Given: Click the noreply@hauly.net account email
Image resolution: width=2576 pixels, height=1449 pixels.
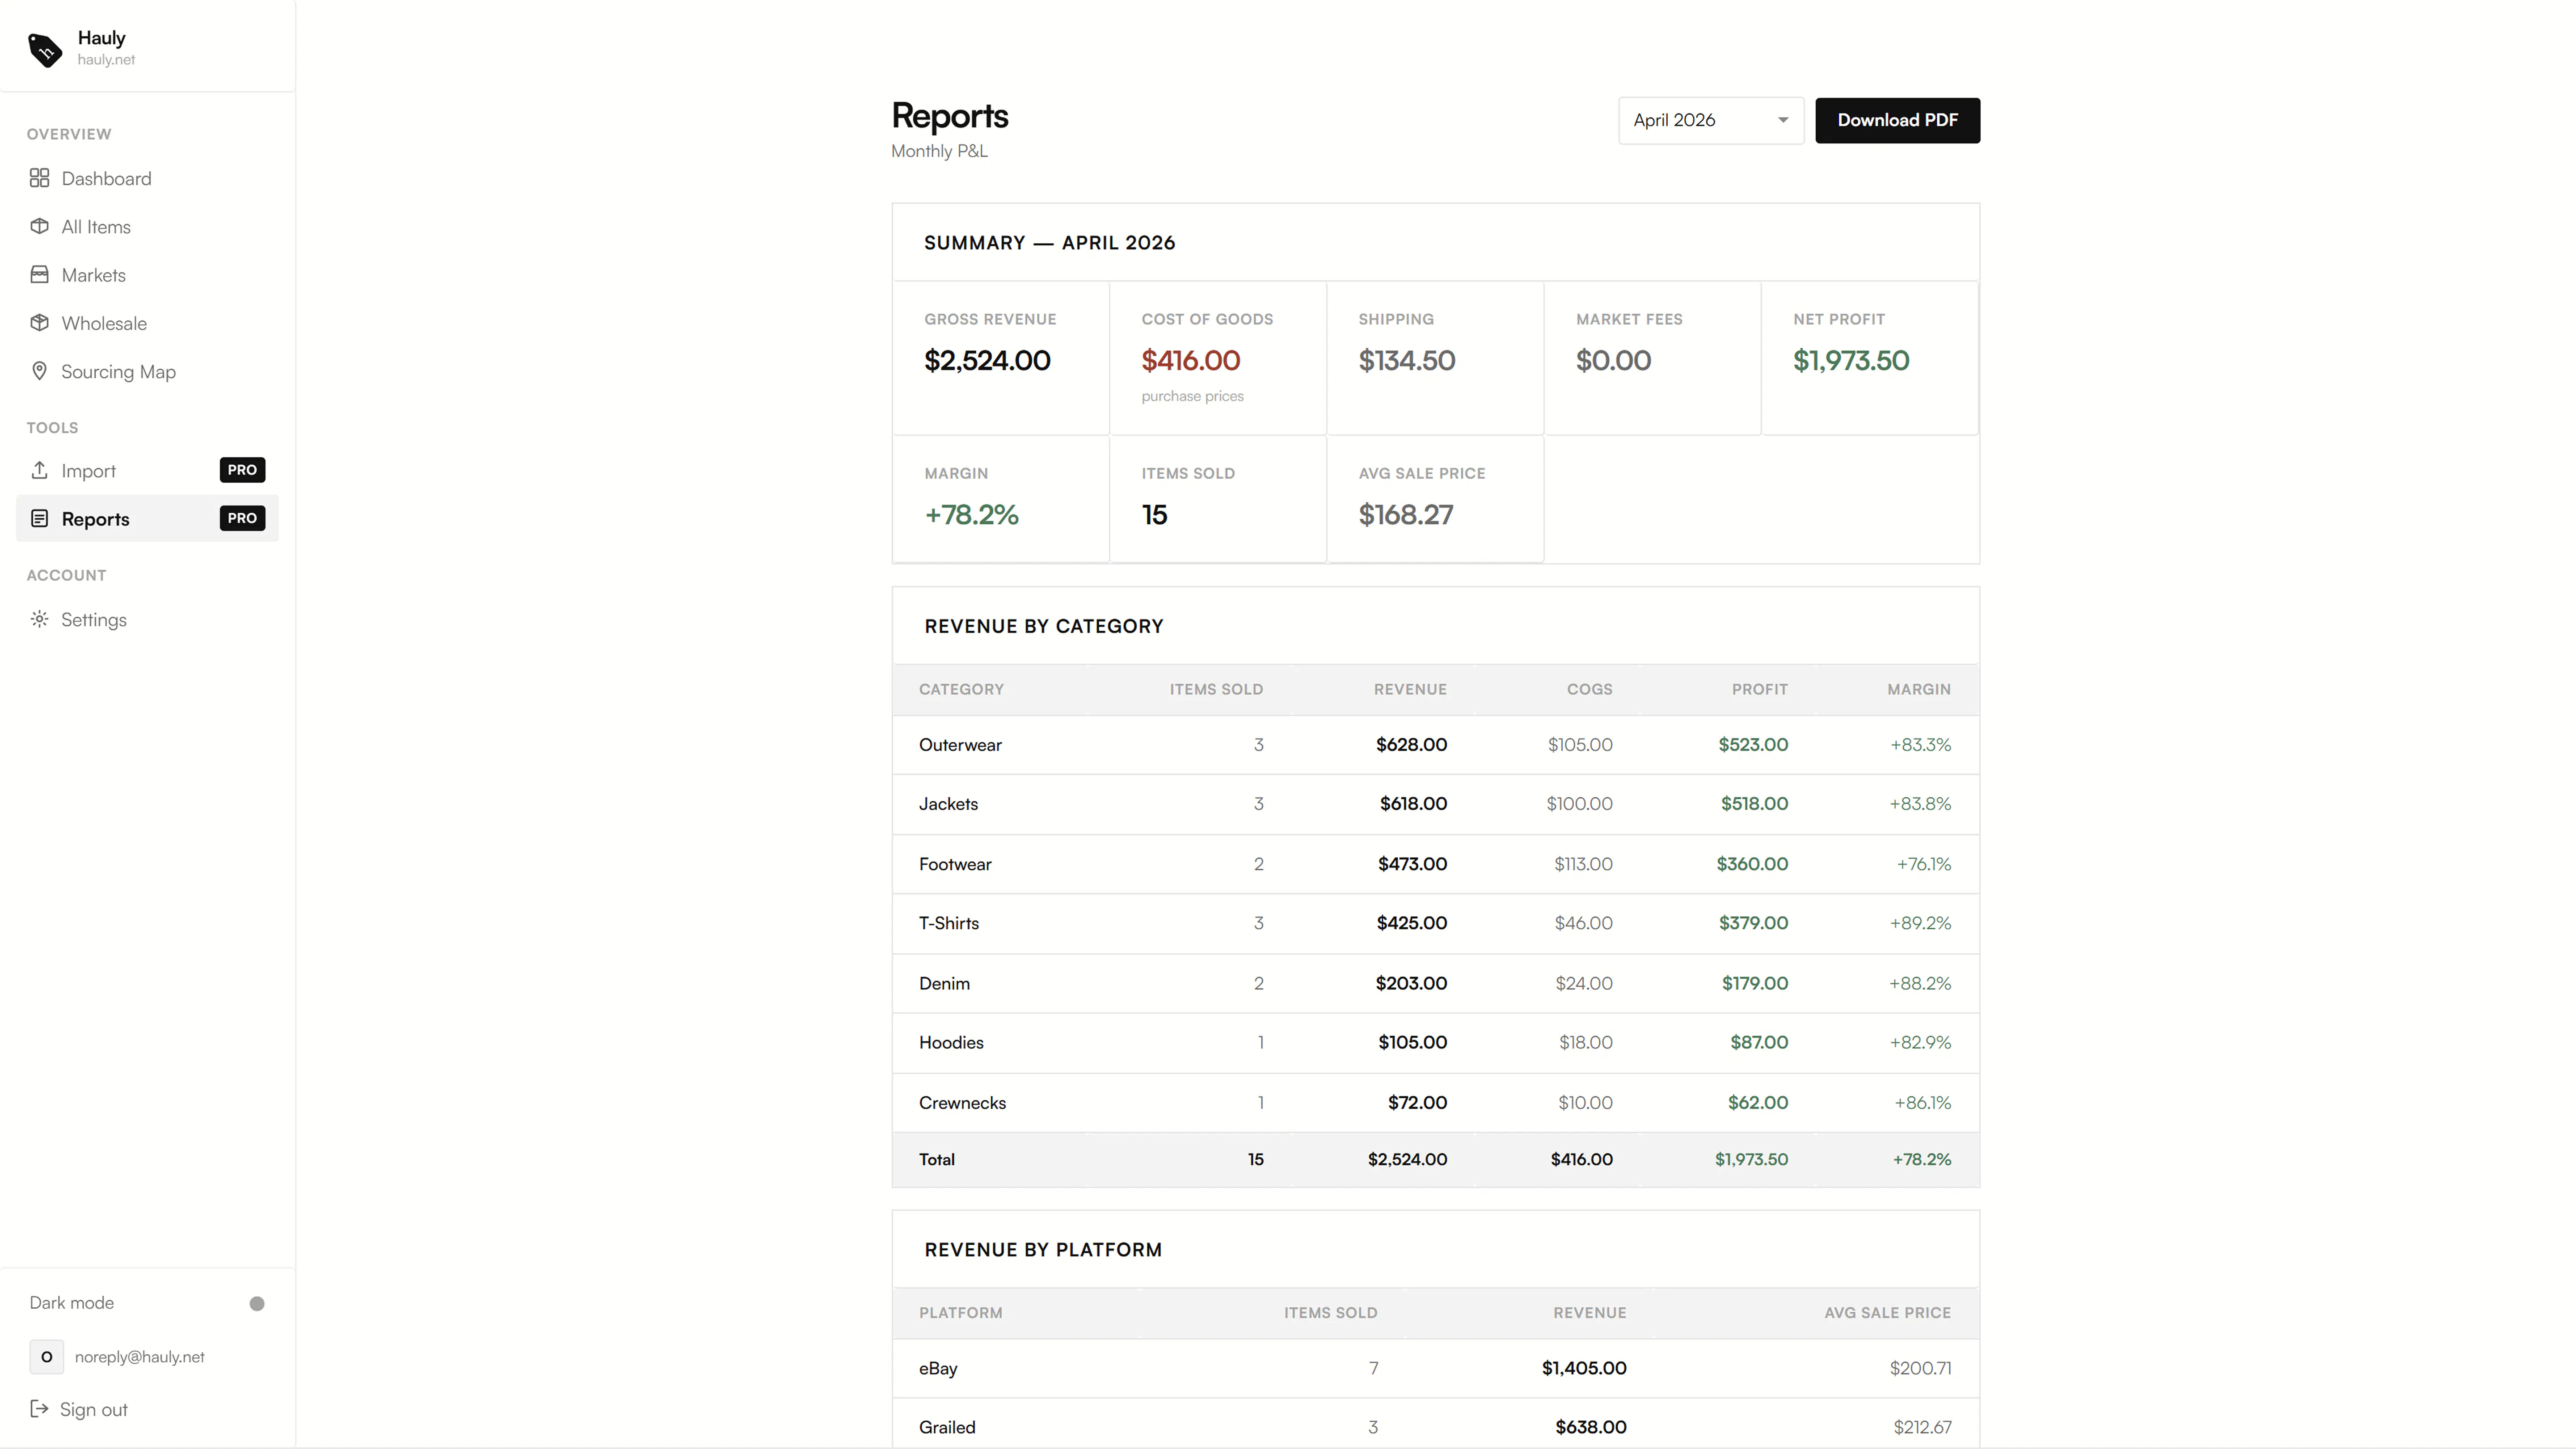Looking at the screenshot, I should click(139, 1357).
